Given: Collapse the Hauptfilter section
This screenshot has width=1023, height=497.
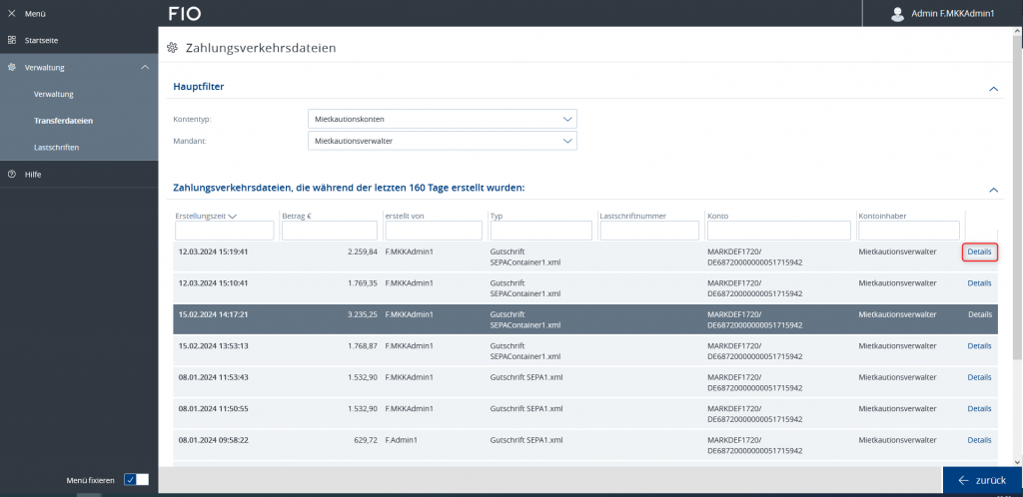Looking at the screenshot, I should (993, 88).
